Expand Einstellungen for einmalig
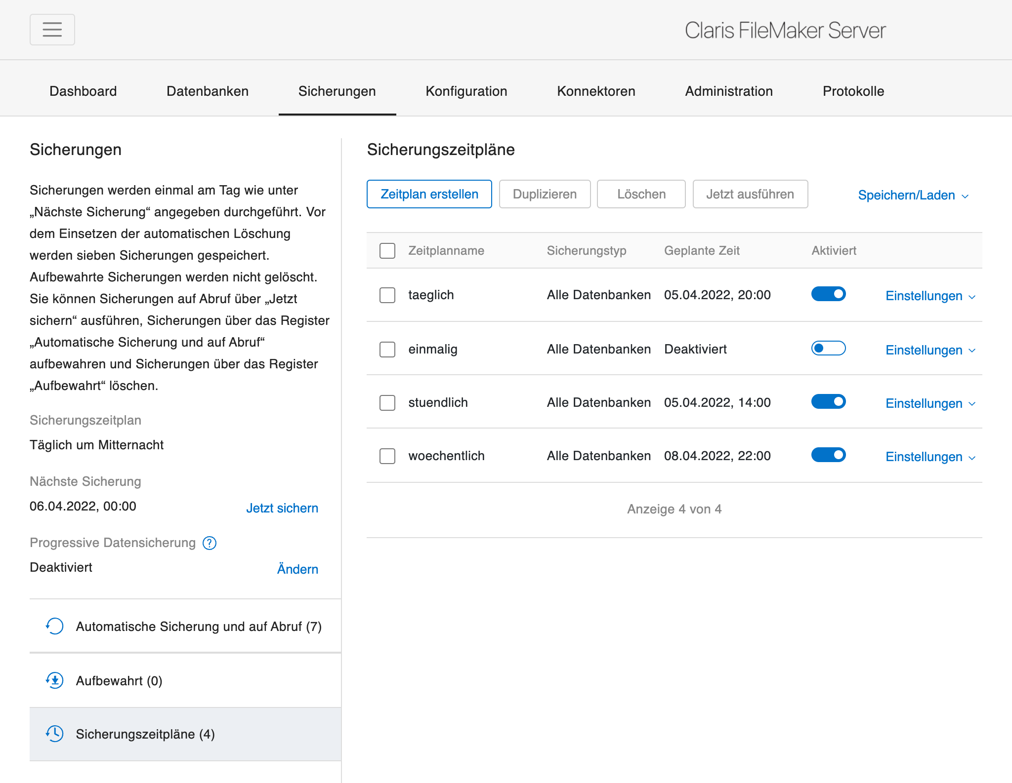1012x783 pixels. click(x=930, y=351)
